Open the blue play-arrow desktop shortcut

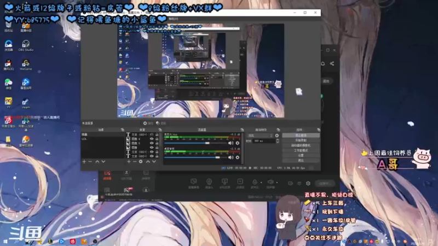pos(26,84)
